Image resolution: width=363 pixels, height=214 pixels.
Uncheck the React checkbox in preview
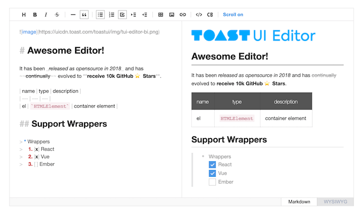coord(212,165)
